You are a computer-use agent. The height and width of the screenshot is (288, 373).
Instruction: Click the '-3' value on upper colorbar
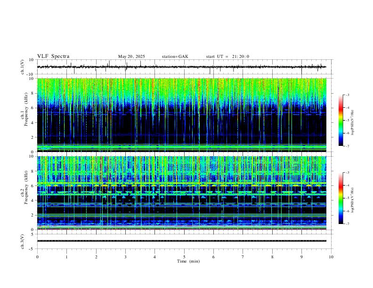tap(347, 95)
